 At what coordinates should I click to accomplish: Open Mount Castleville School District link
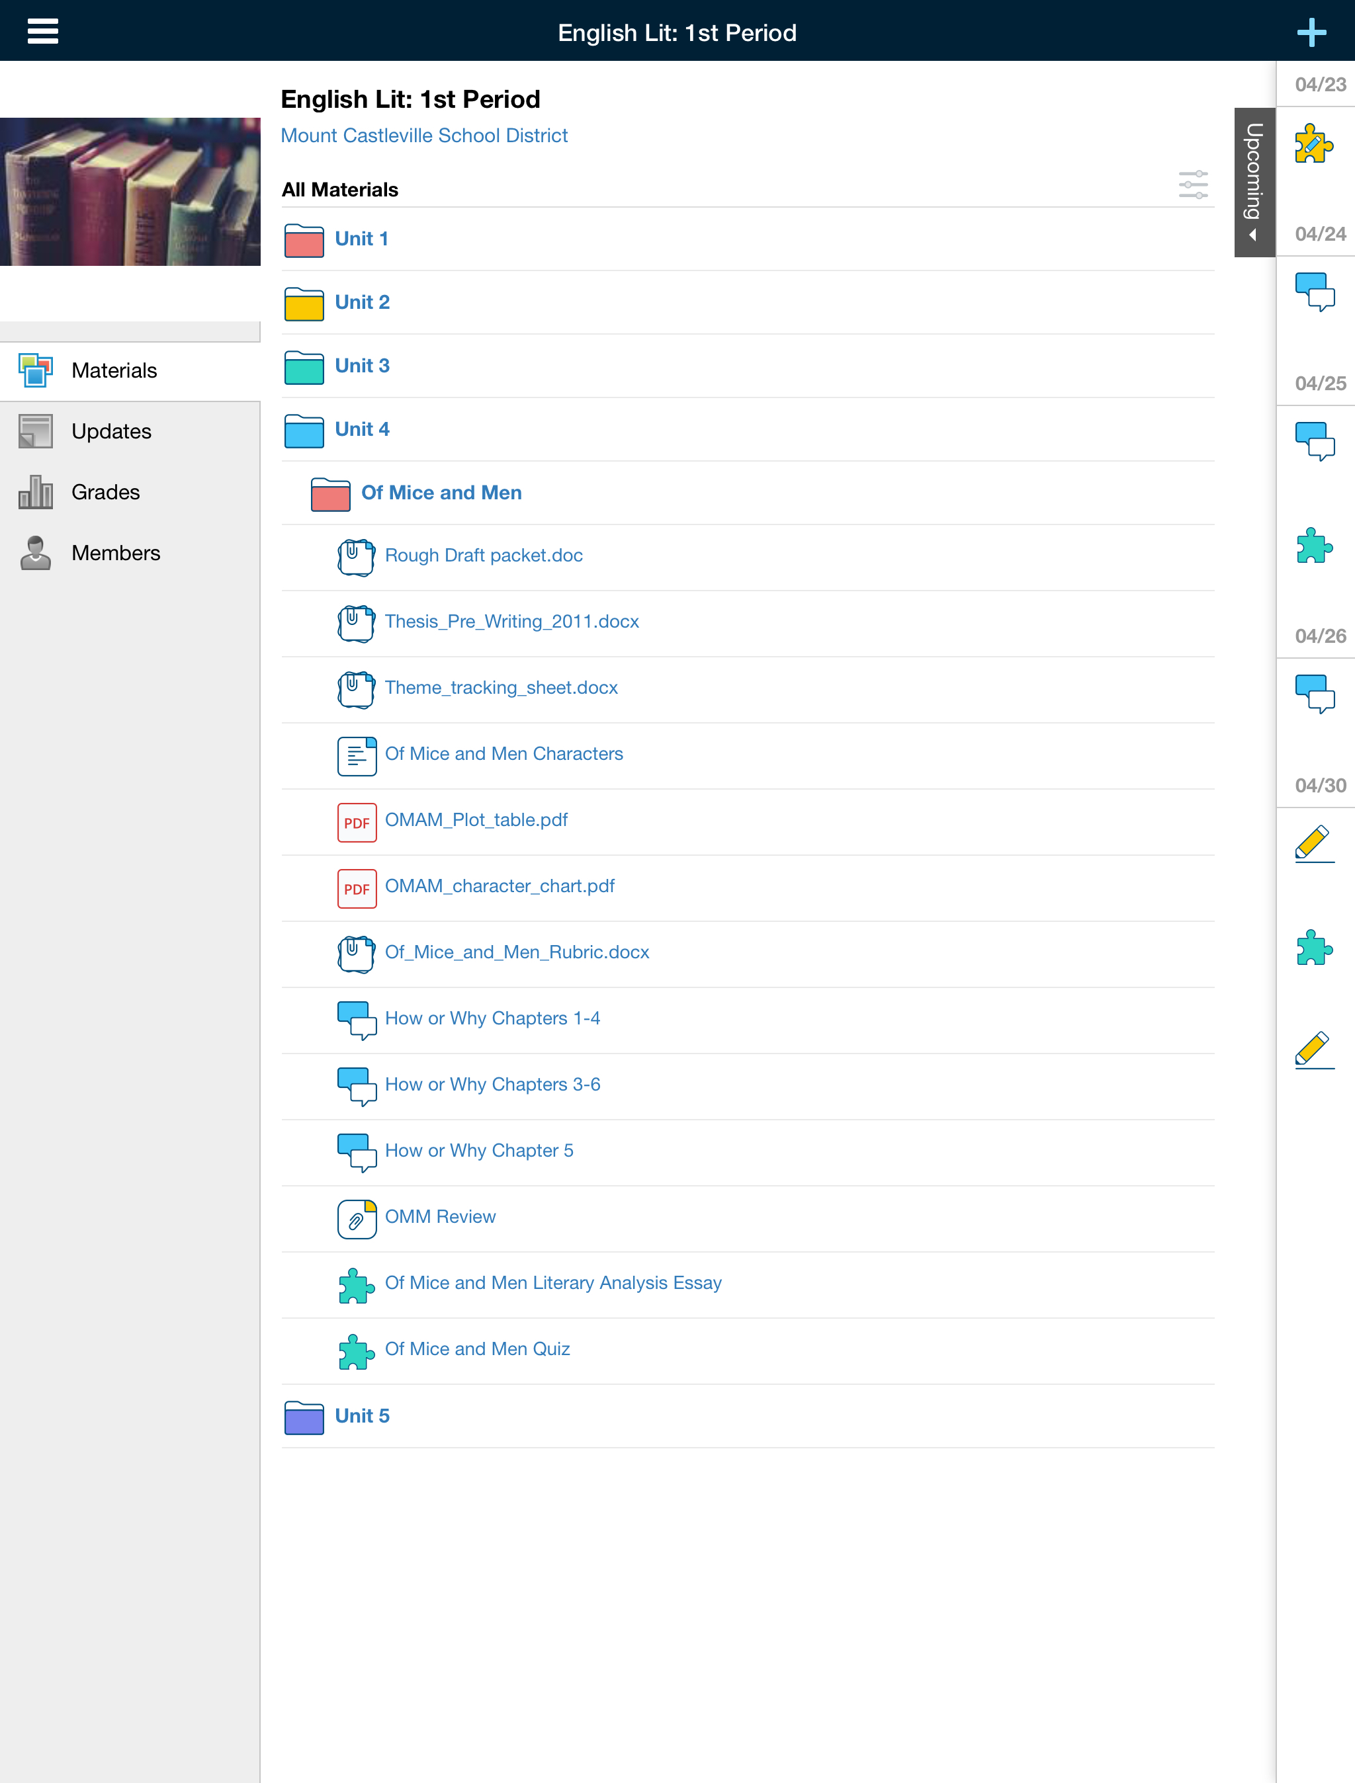[x=423, y=136]
